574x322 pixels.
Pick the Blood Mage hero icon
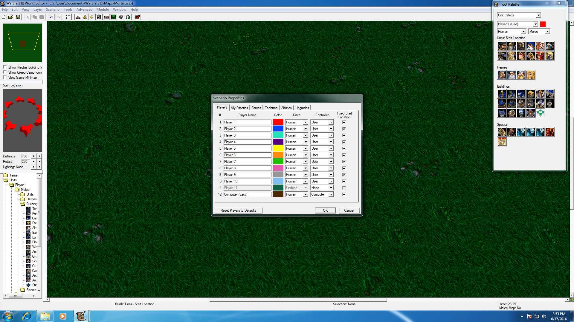(x=531, y=75)
